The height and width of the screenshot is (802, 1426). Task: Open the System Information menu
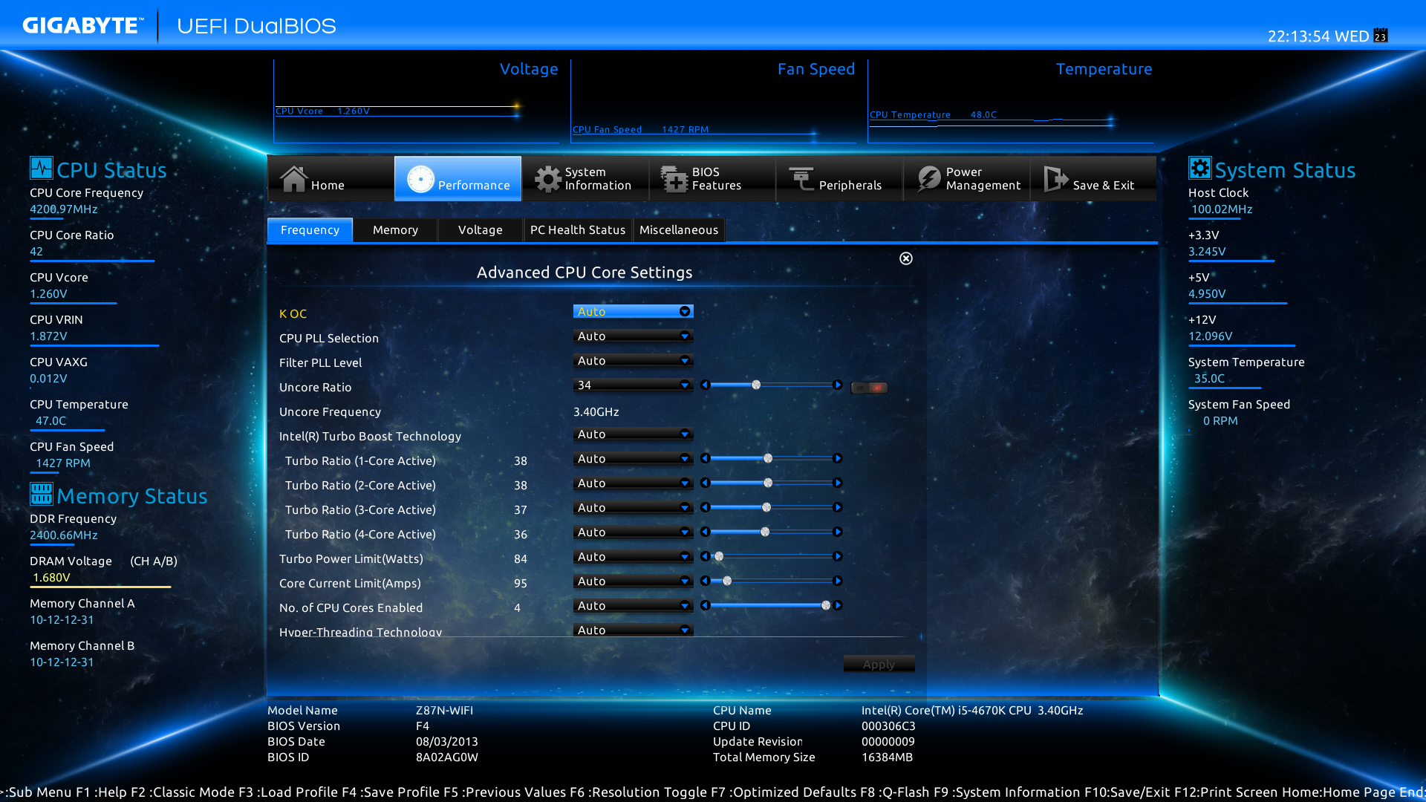585,179
